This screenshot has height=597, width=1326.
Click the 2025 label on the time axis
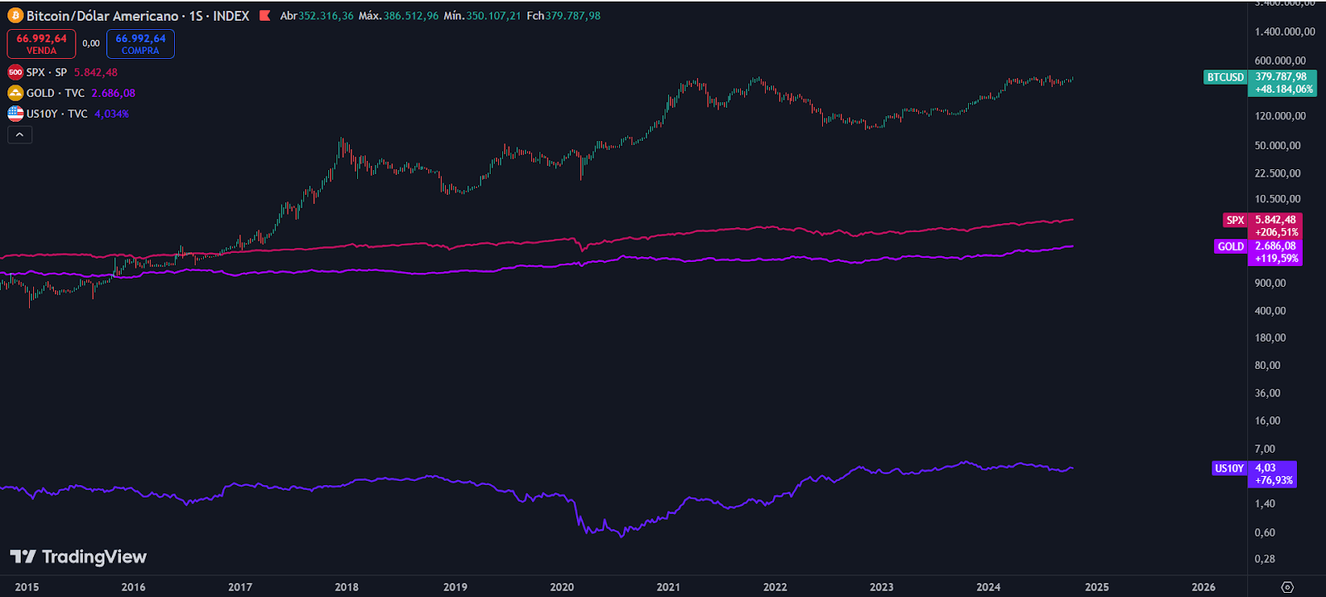point(1096,587)
